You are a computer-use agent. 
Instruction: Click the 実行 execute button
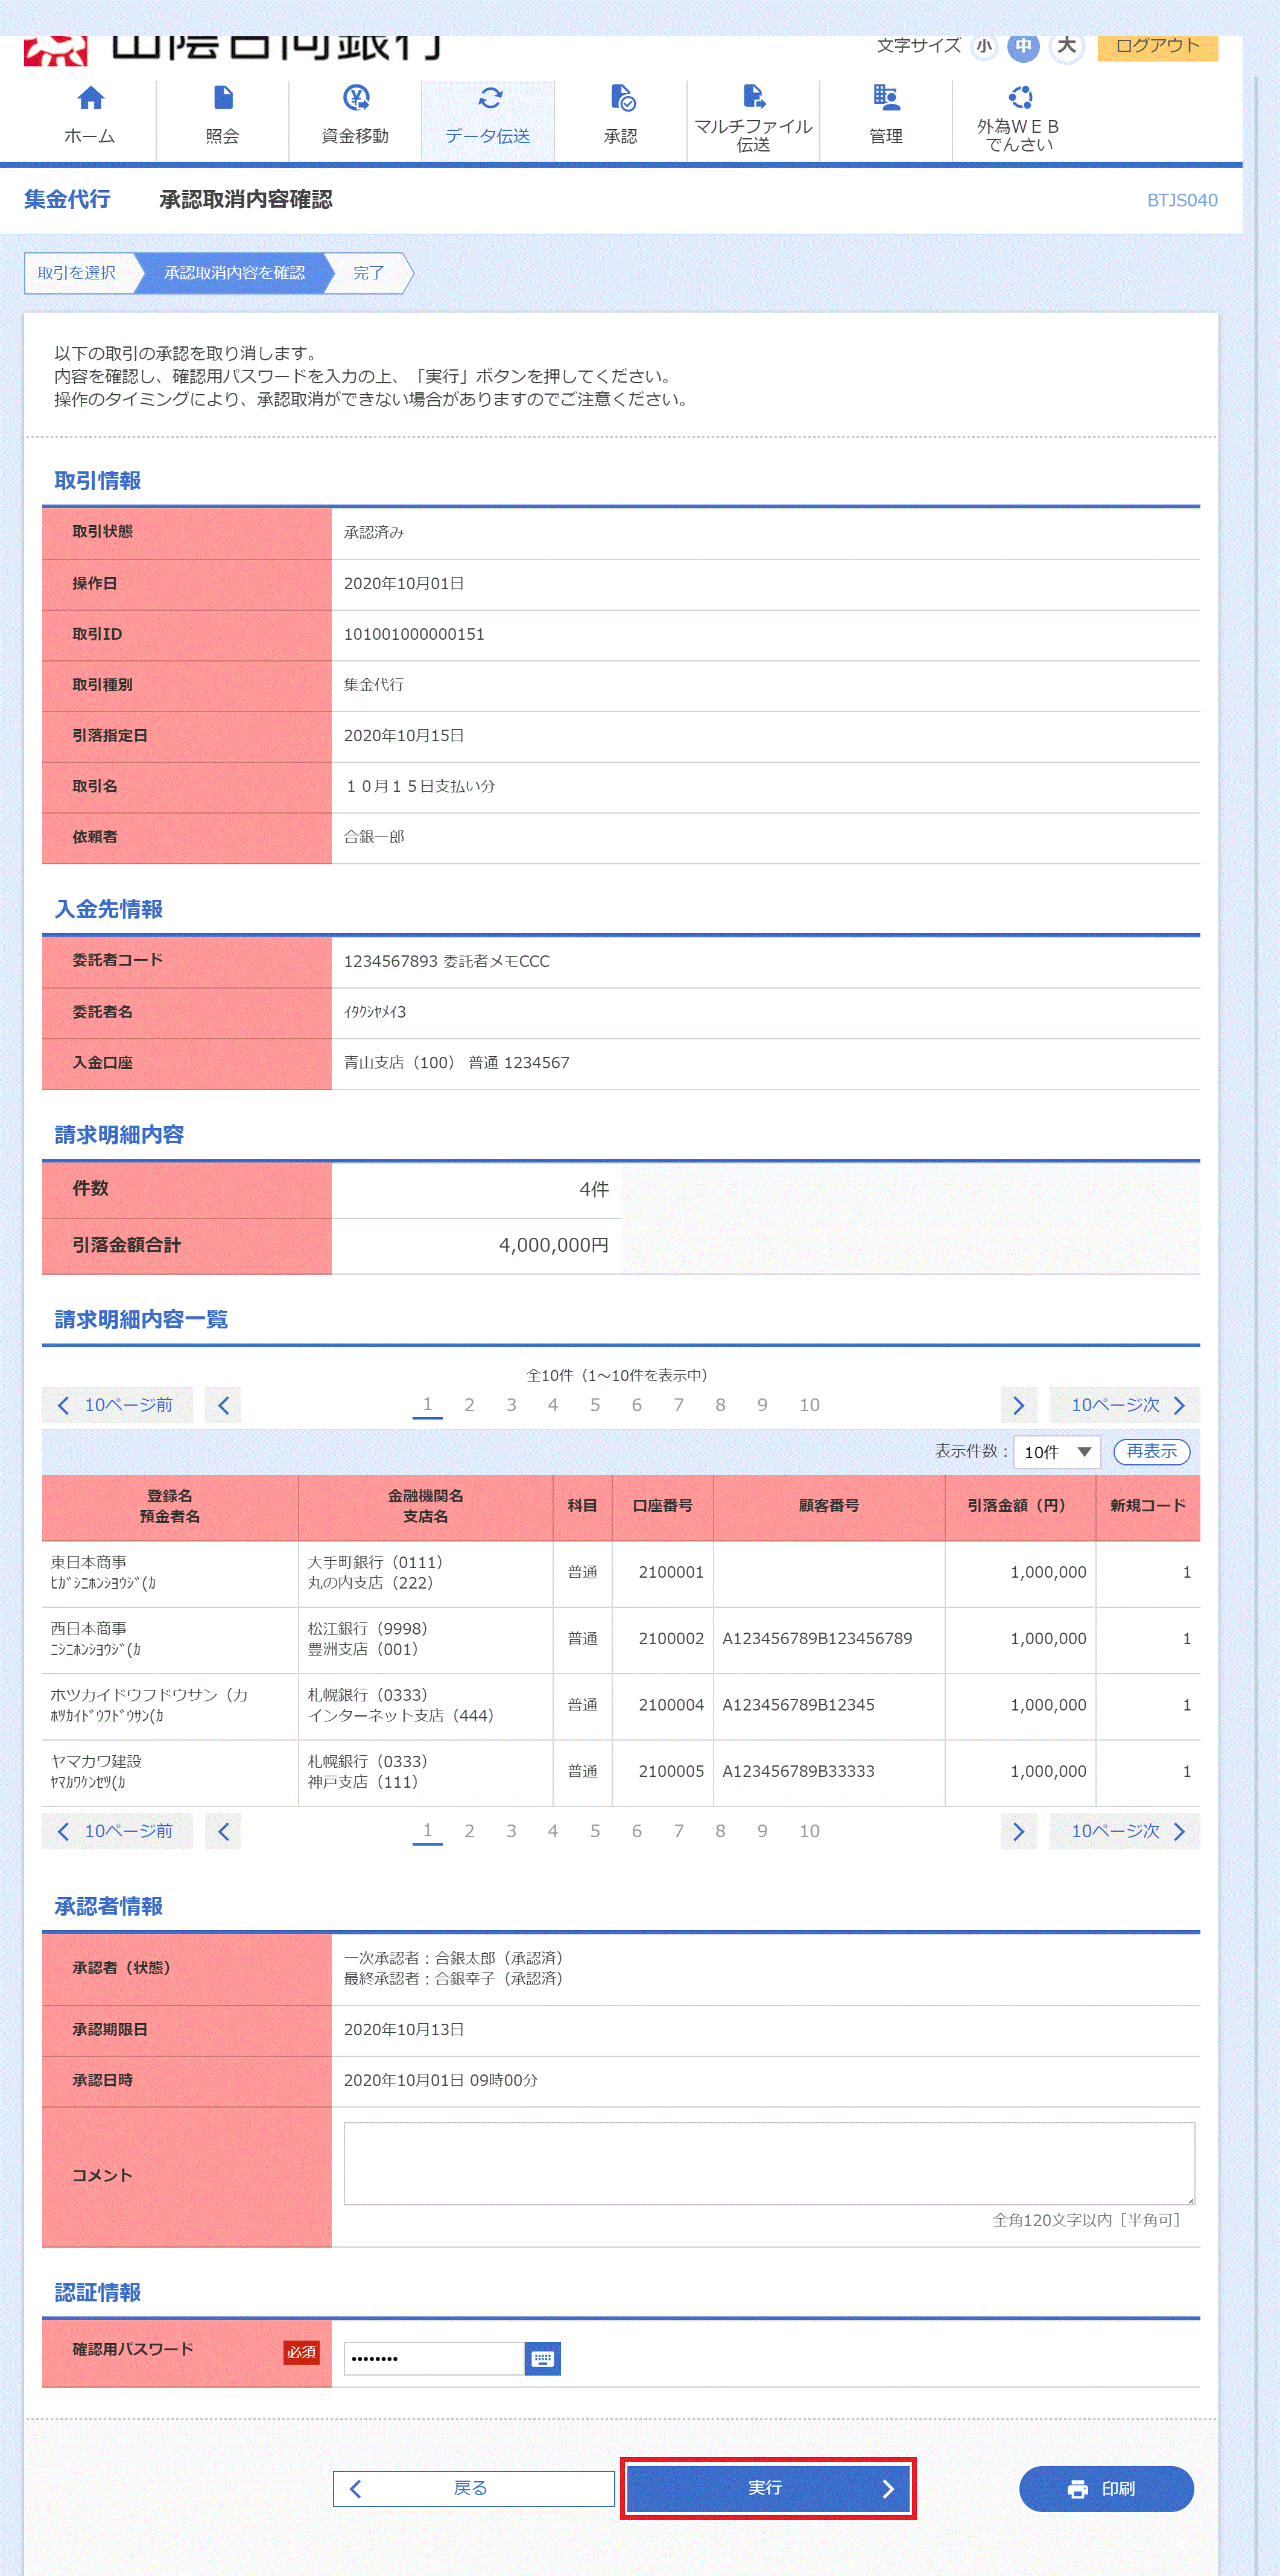tap(767, 2488)
